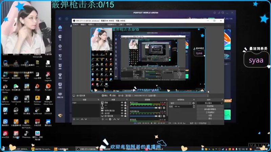Screen dimensions: 271x152
Task: Click the diamond icon in the Arena sidebar
Action: point(60,116)
